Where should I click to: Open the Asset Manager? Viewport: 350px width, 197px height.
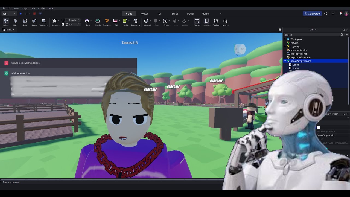(225, 22)
